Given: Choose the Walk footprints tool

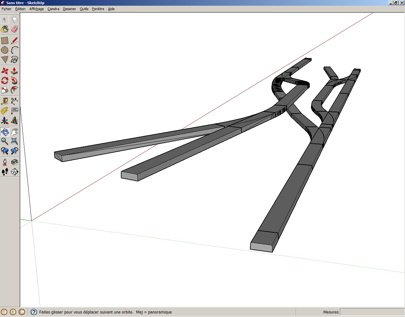Looking at the screenshot, I should click(x=5, y=172).
